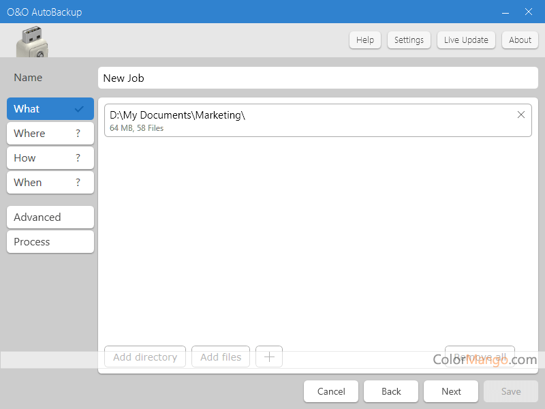Proceed with the Next button

pos(451,391)
